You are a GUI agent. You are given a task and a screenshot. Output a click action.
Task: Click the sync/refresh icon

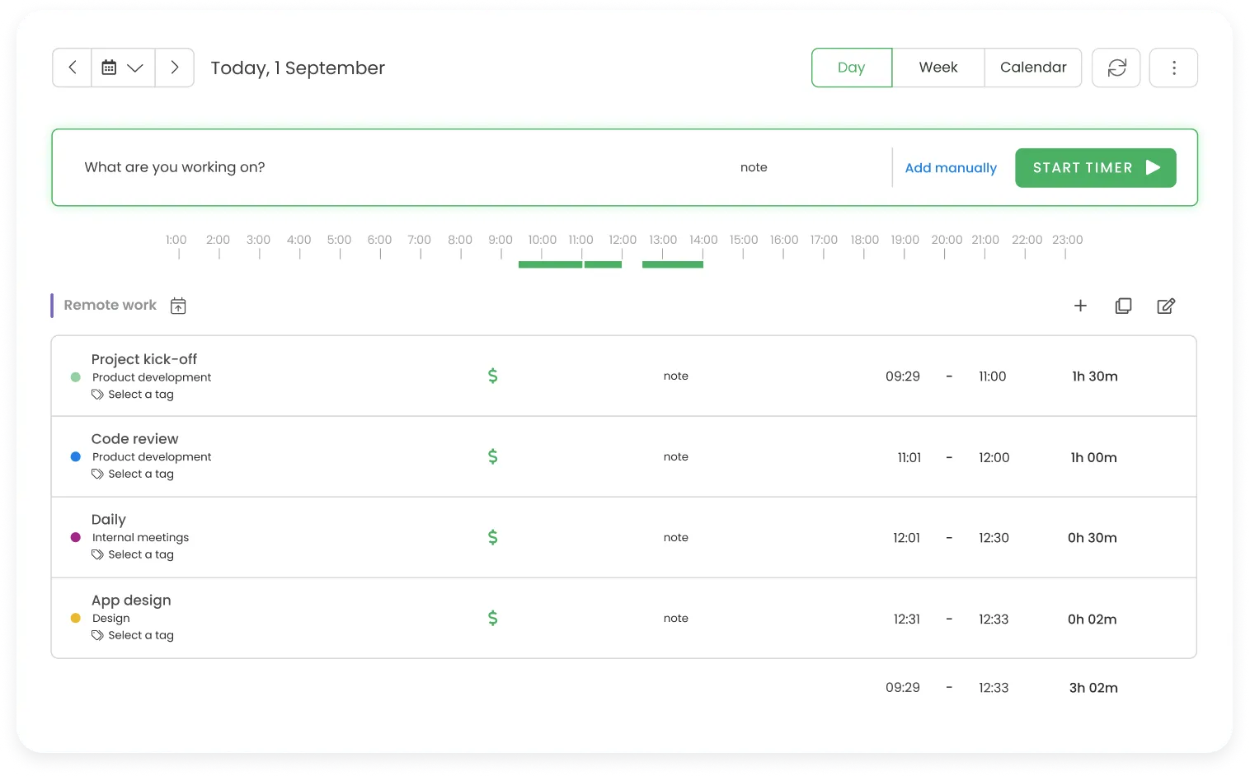[x=1116, y=68]
